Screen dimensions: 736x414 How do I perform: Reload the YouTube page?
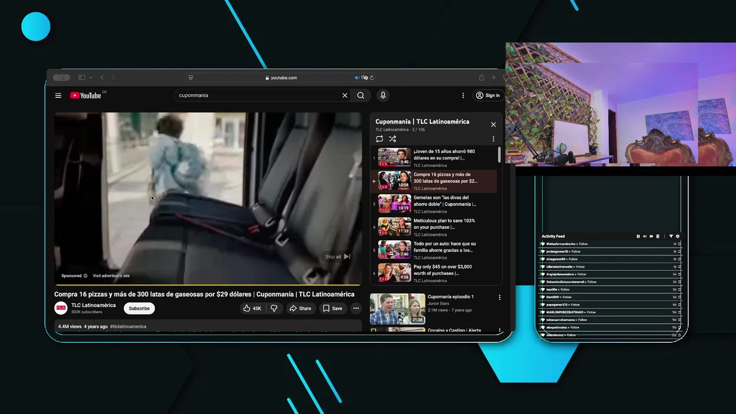point(371,78)
